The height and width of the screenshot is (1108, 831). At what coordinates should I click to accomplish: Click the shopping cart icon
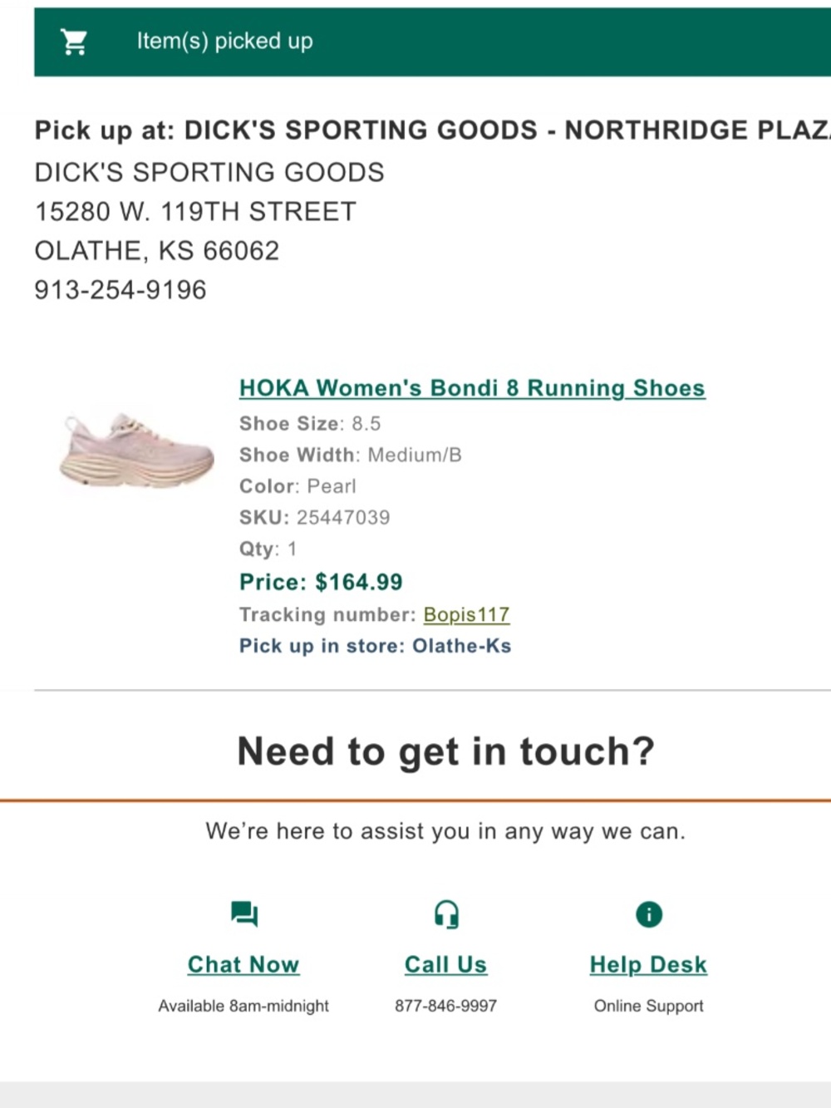tap(74, 42)
